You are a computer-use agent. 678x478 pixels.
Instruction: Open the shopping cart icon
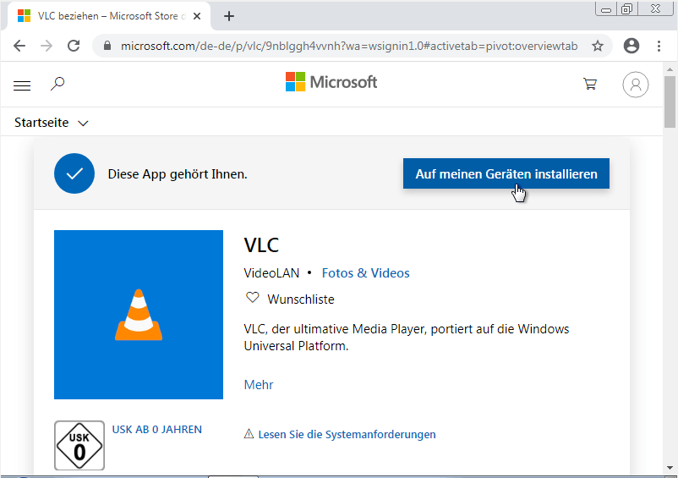pyautogui.click(x=590, y=84)
